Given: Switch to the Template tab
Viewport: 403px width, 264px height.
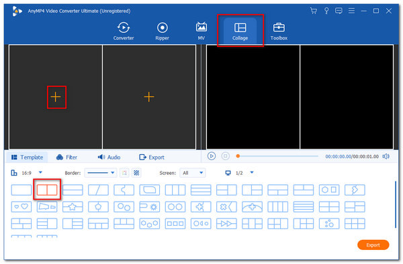Looking at the screenshot, I should click(27, 157).
